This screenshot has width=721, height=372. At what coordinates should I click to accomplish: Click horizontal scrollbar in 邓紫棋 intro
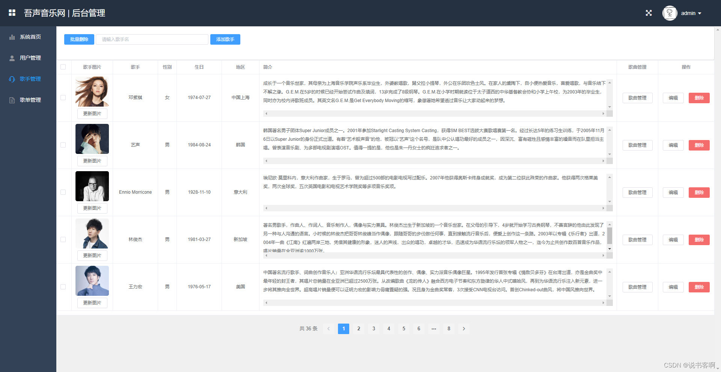click(435, 113)
